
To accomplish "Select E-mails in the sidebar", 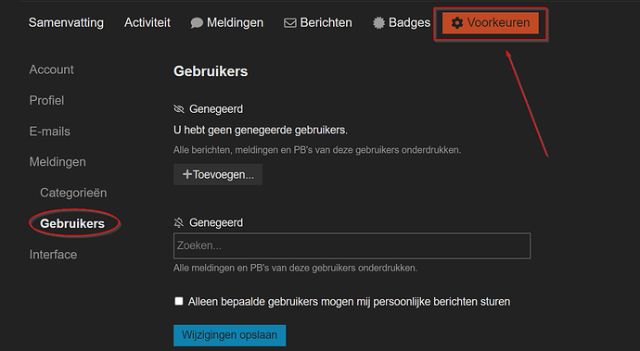I will coord(50,132).
